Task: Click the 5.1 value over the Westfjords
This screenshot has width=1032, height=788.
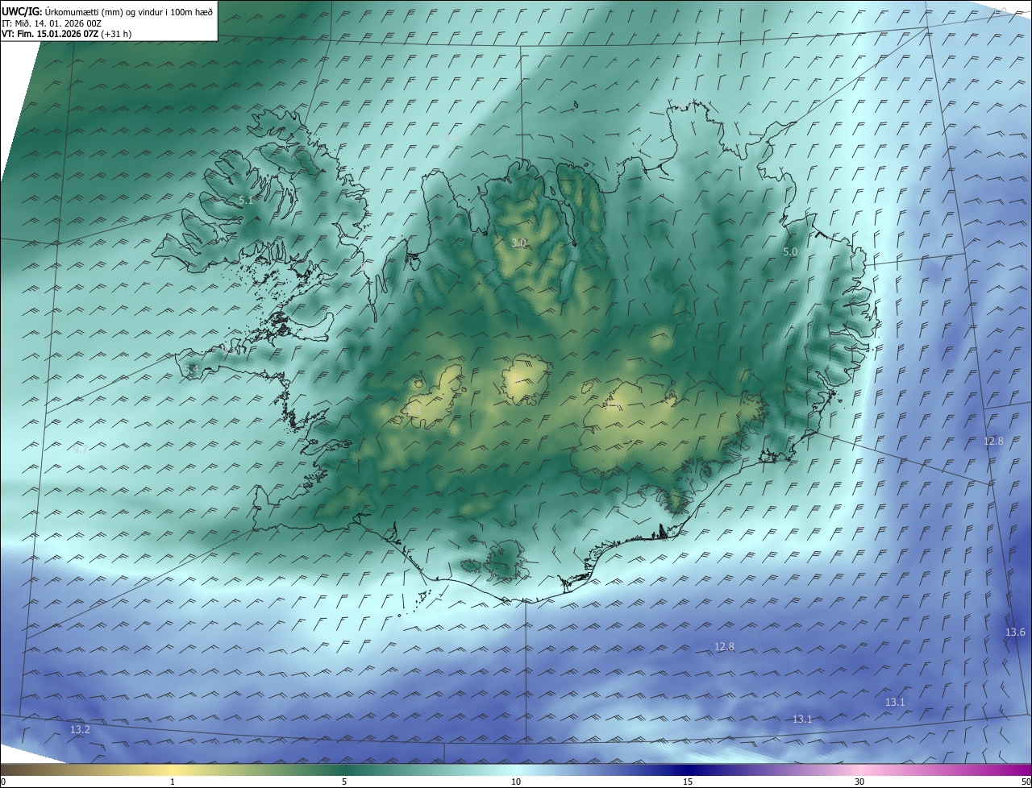Action: point(246,200)
